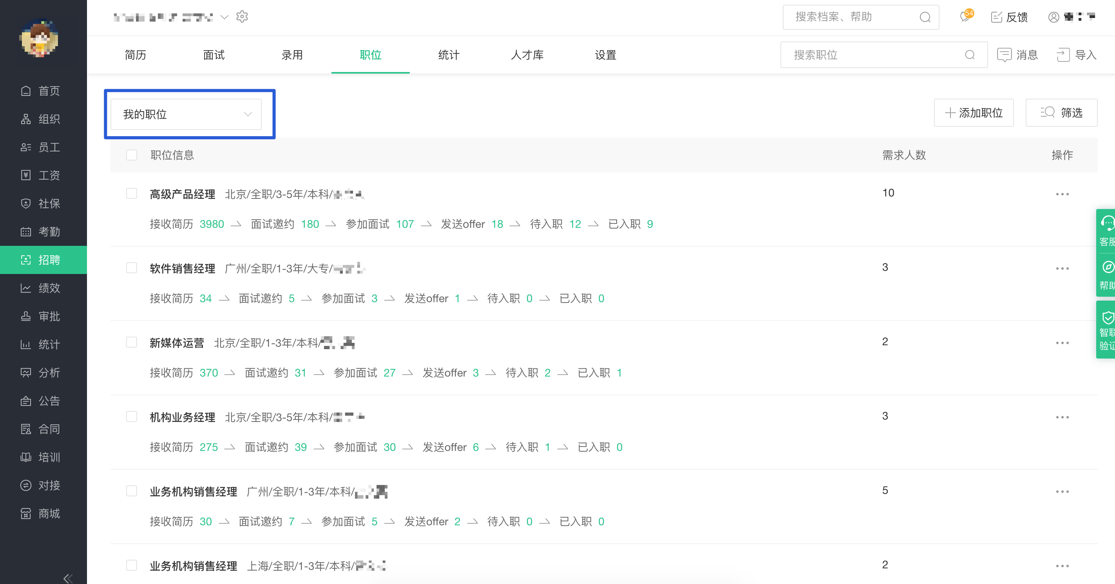Collapse the sidebar with double-chevron icon
Image resolution: width=1115 pixels, height=584 pixels.
tap(68, 578)
